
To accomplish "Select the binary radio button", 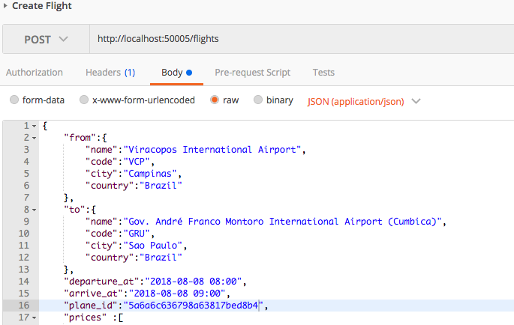I will (x=258, y=100).
